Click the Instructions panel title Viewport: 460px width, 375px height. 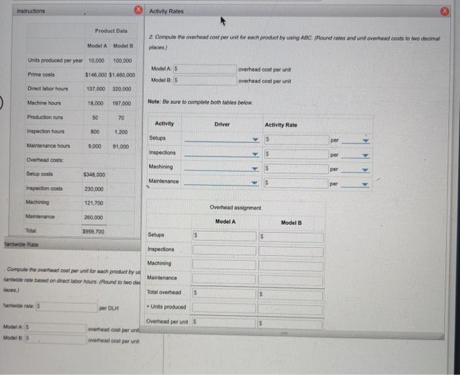(31, 11)
